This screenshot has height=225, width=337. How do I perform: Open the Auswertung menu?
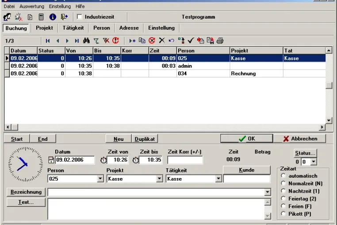(x=32, y=6)
